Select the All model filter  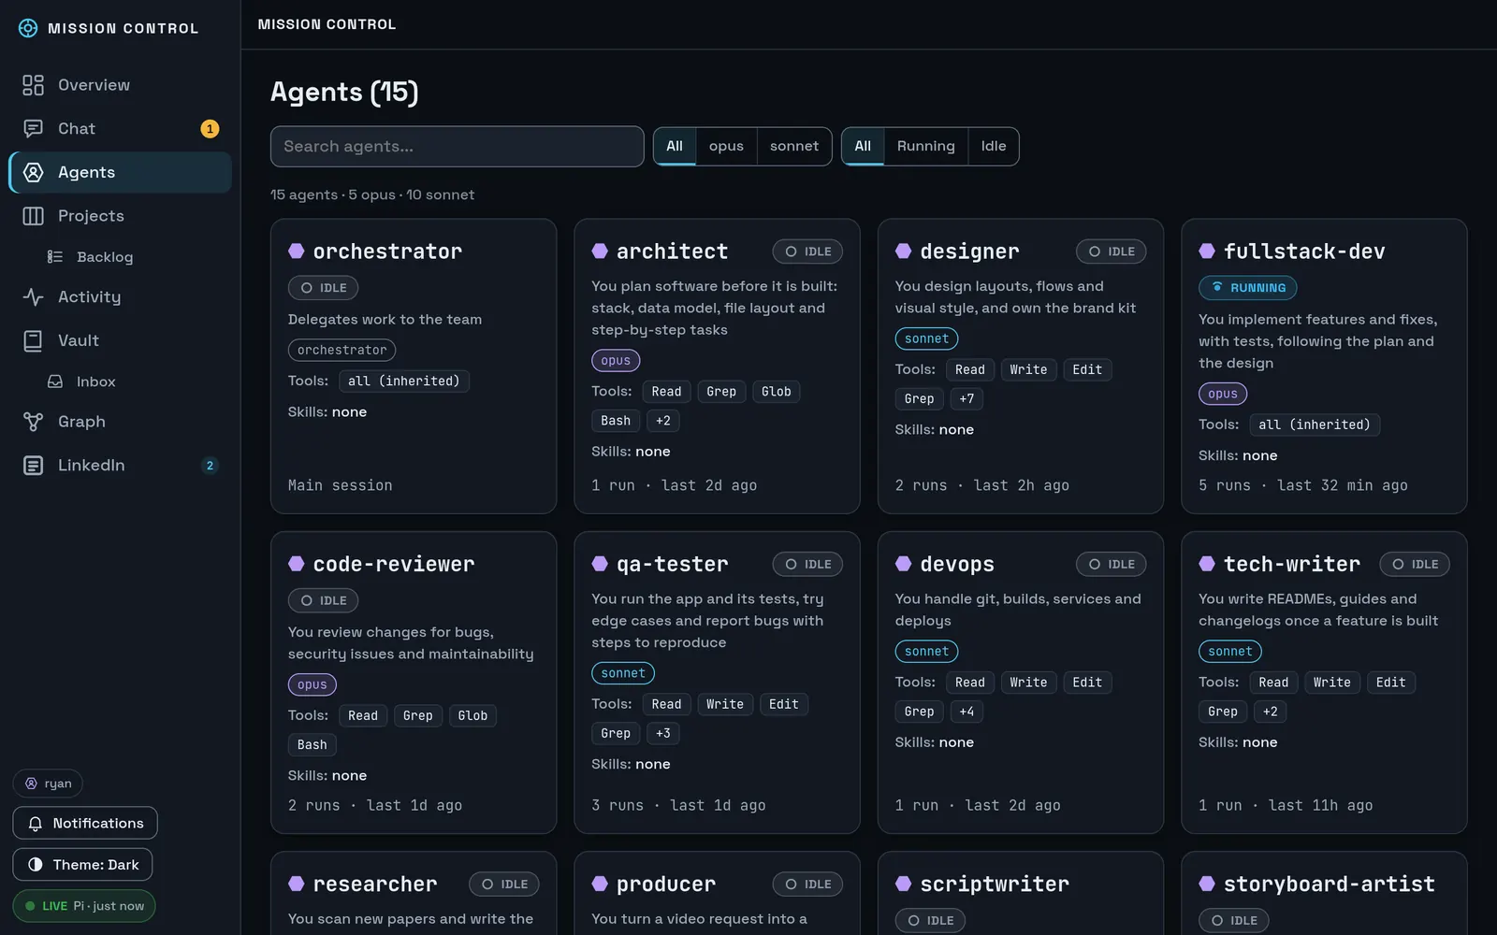675,147
